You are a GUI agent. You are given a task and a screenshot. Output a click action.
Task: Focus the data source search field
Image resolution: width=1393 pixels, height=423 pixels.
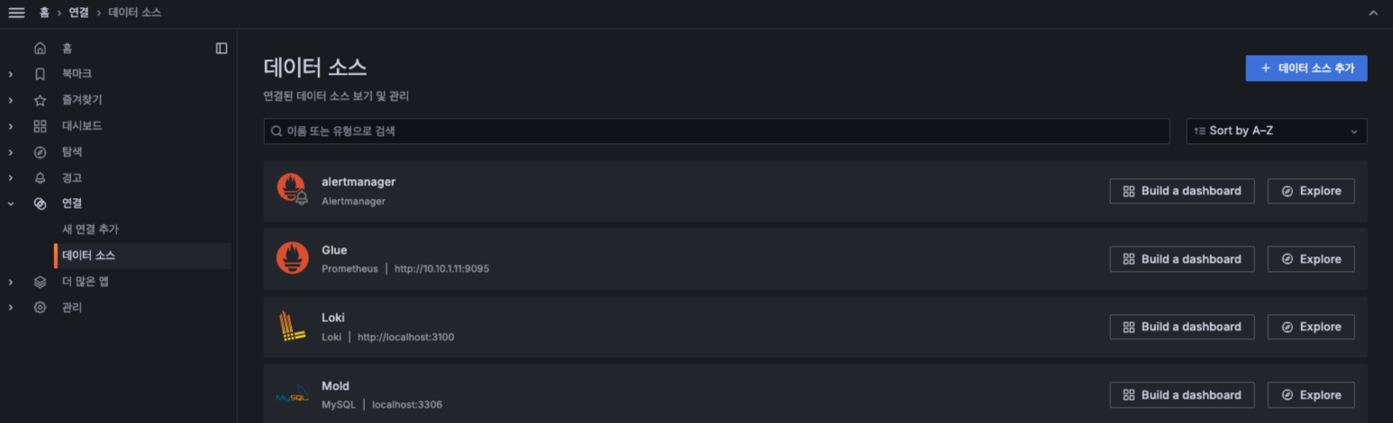(x=716, y=131)
